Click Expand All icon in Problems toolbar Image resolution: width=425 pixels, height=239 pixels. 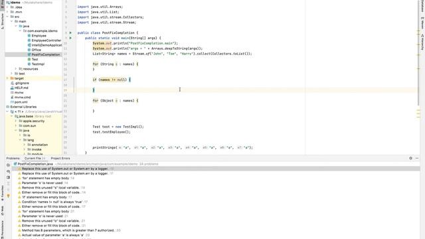click(9, 184)
